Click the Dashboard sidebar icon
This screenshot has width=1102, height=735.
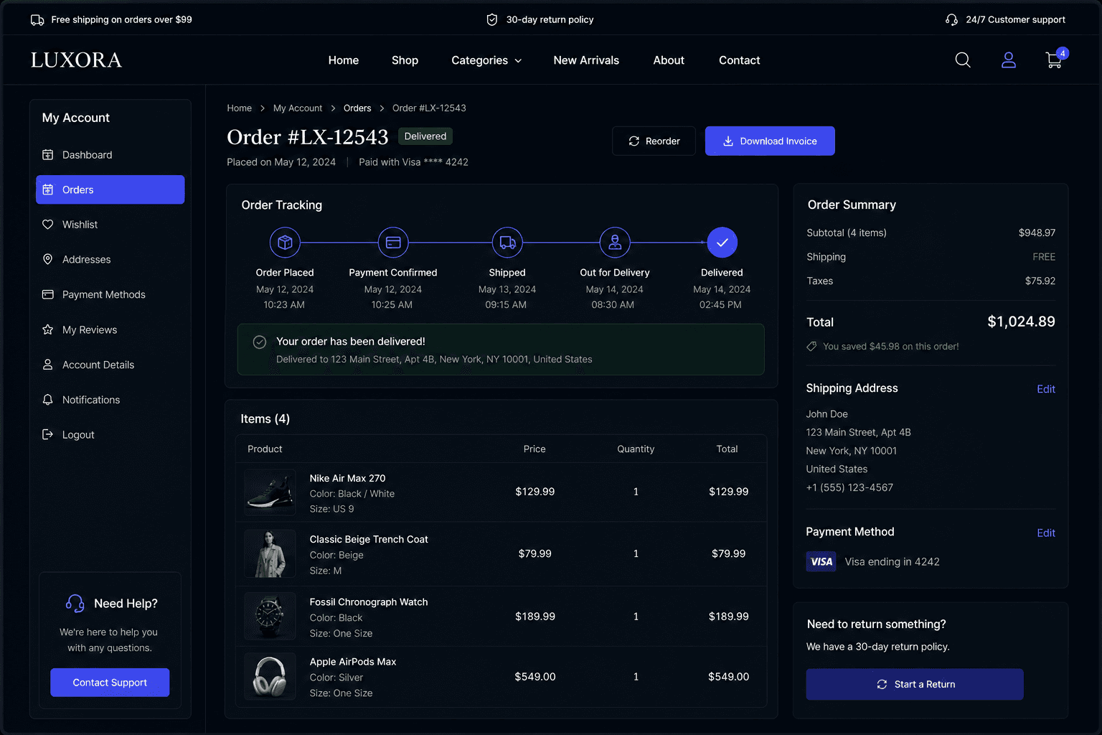pos(48,155)
